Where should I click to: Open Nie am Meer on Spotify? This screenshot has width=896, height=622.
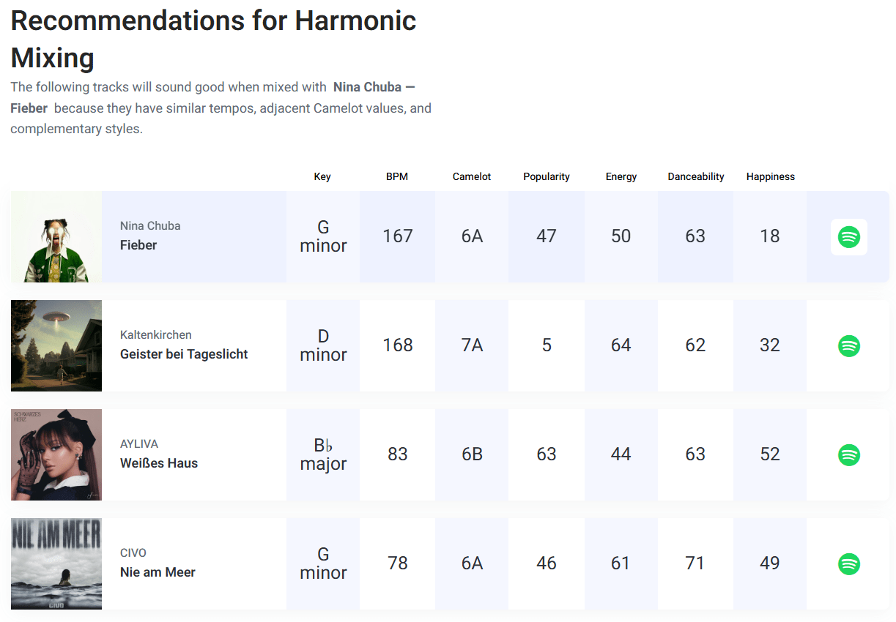[x=848, y=563]
